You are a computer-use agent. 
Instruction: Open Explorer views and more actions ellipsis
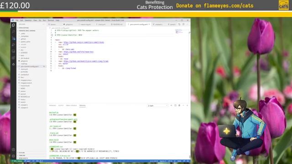pos(44,24)
